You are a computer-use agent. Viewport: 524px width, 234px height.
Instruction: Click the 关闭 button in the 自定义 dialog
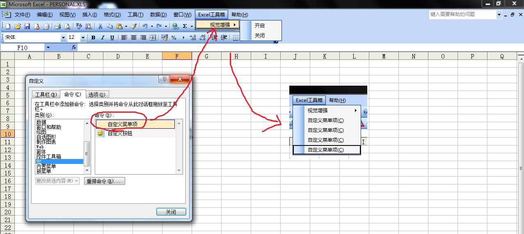(171, 212)
